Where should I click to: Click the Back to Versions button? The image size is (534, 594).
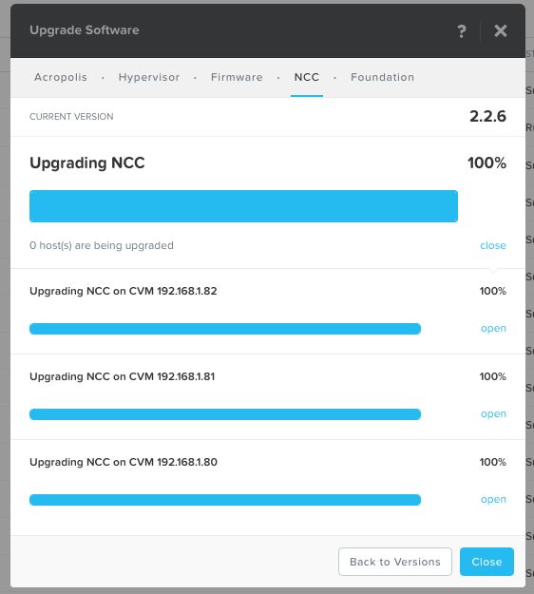395,562
